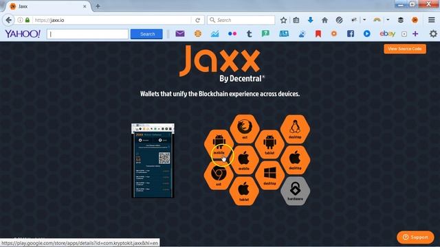Select the Jaxx browser tab

pyautogui.click(x=47, y=6)
